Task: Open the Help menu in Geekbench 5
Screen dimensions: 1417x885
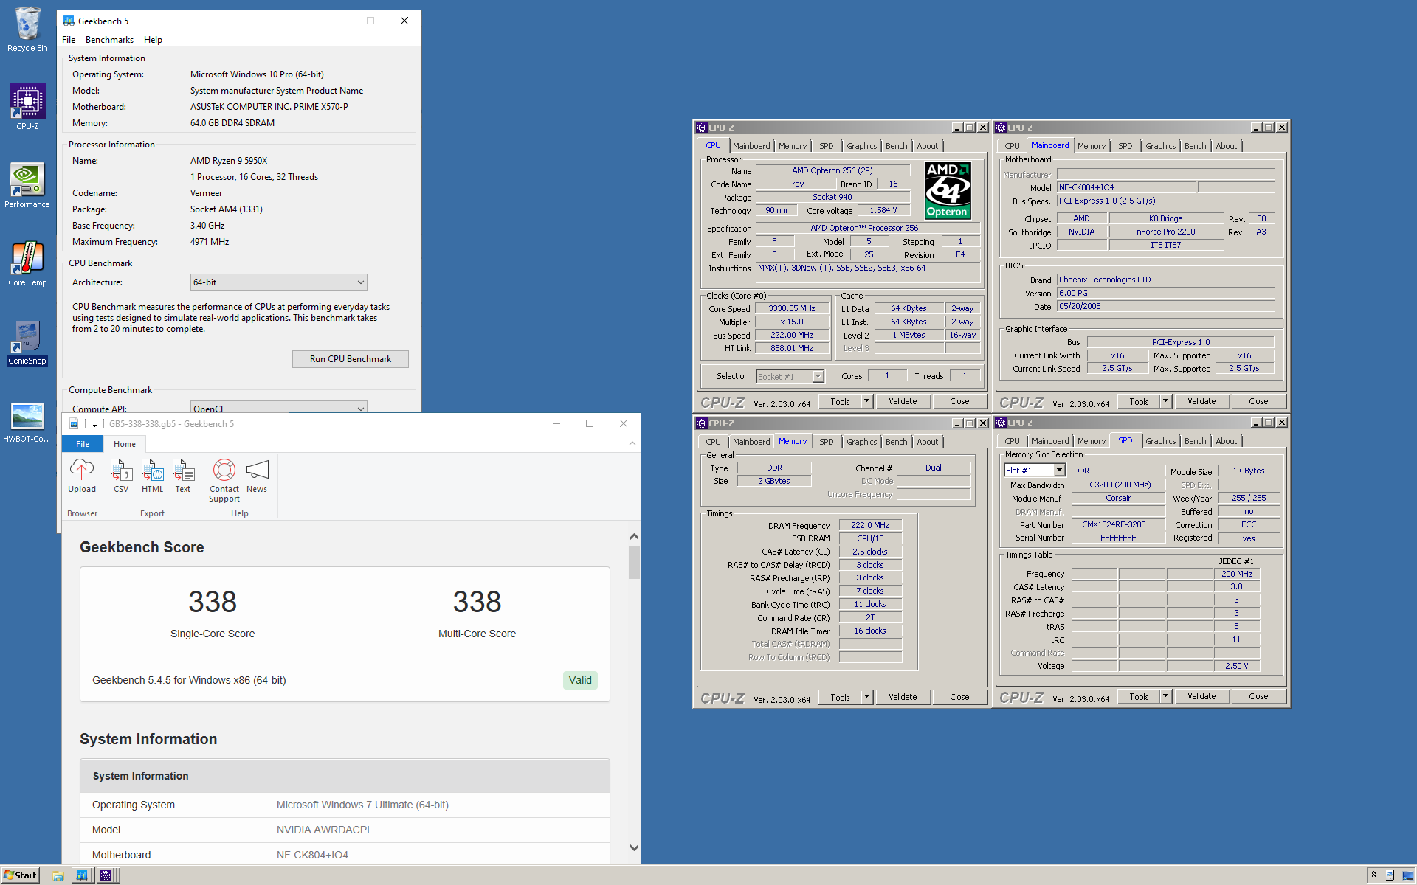Action: click(x=153, y=40)
